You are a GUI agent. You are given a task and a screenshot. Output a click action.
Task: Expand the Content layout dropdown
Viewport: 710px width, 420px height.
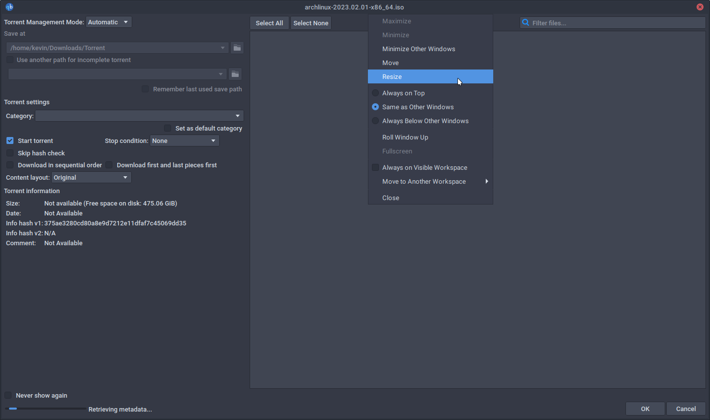[x=91, y=177]
